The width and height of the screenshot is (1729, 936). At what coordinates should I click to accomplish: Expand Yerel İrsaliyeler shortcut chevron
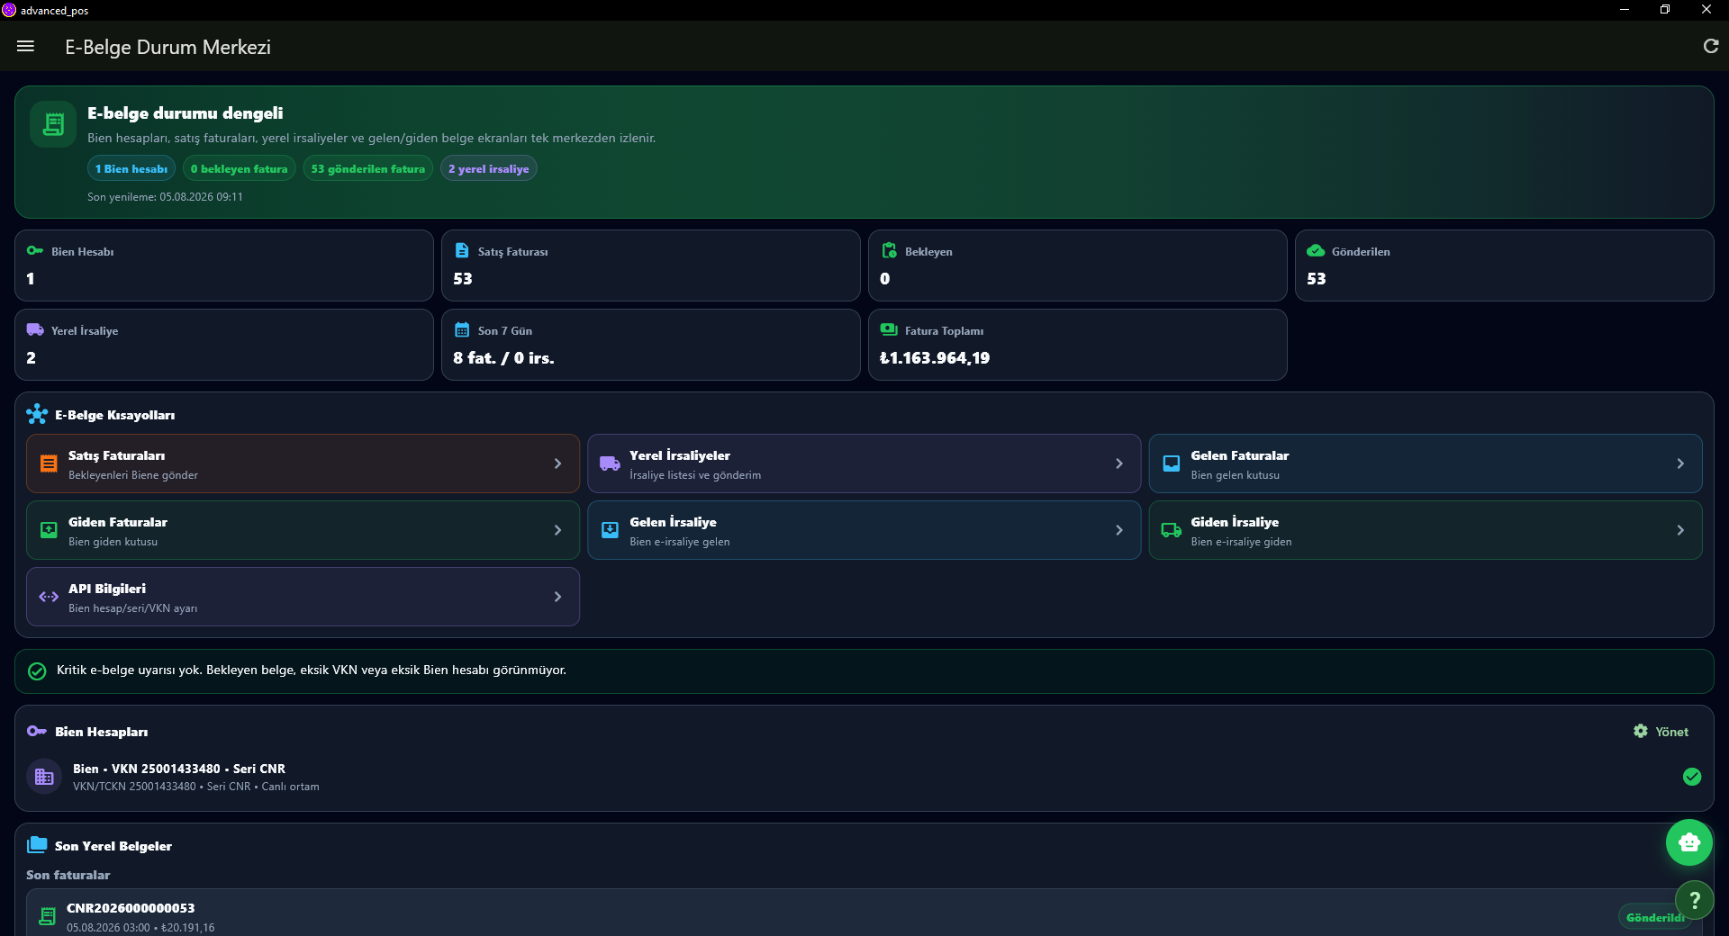[x=1119, y=463]
